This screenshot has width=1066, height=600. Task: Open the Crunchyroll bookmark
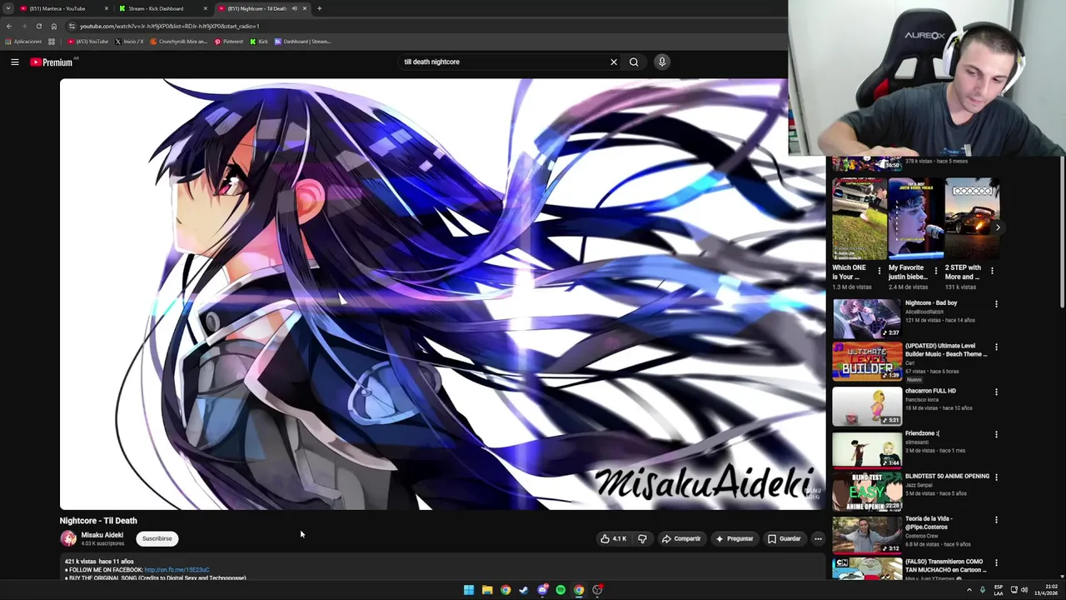(x=179, y=42)
